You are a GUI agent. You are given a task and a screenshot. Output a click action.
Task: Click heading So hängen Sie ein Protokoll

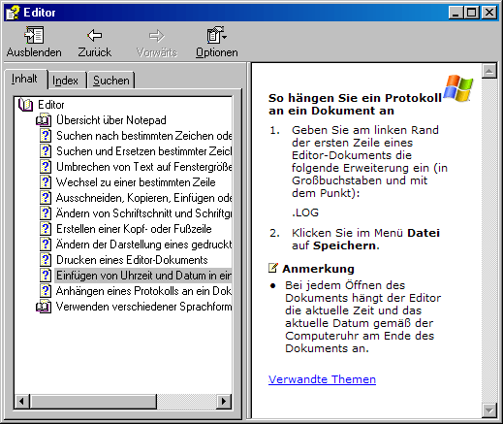point(355,104)
